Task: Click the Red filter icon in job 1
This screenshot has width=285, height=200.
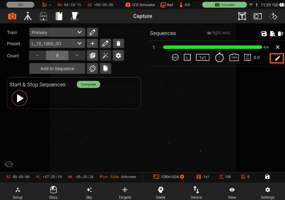Action: (x=175, y=58)
